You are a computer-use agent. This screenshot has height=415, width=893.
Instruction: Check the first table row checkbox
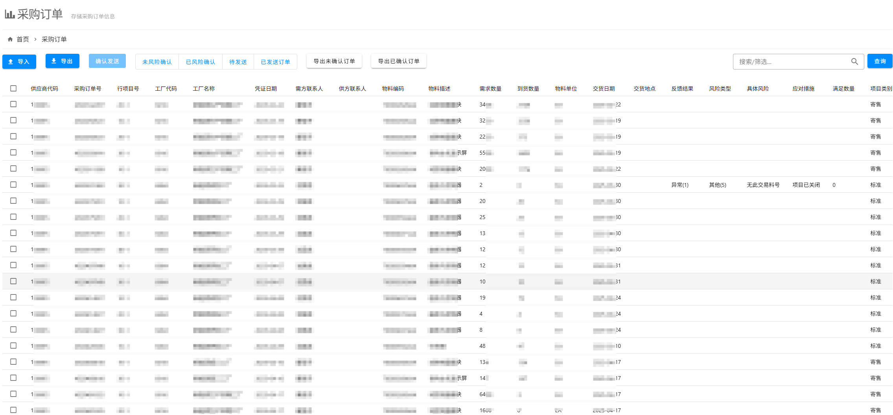coord(13,104)
